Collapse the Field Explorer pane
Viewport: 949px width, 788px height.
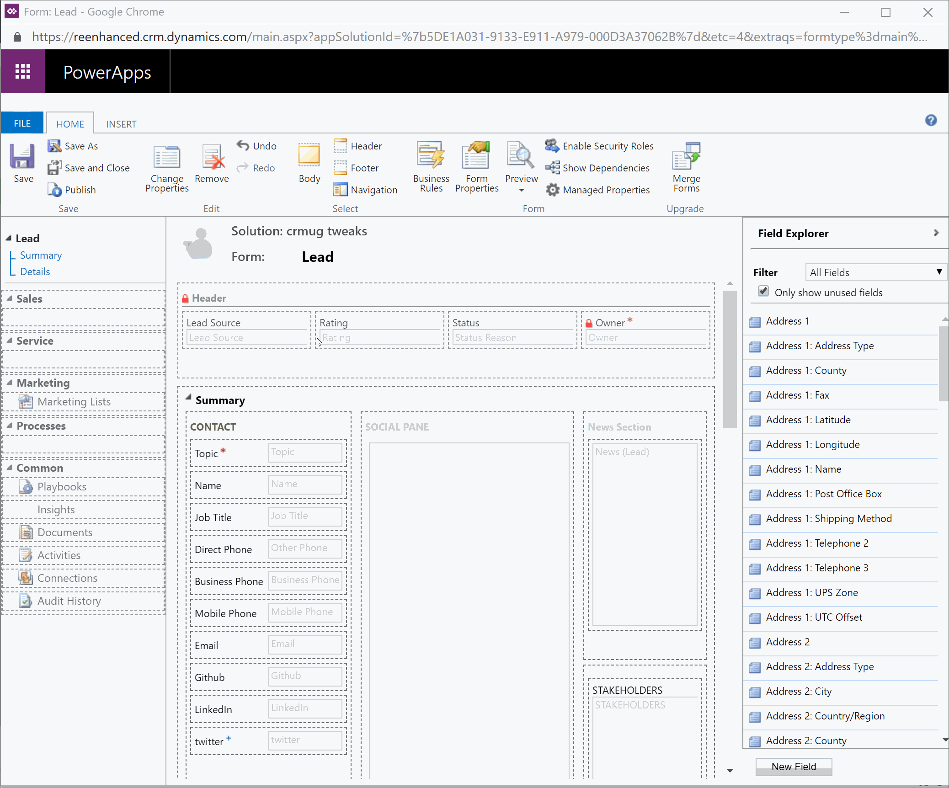(x=936, y=233)
